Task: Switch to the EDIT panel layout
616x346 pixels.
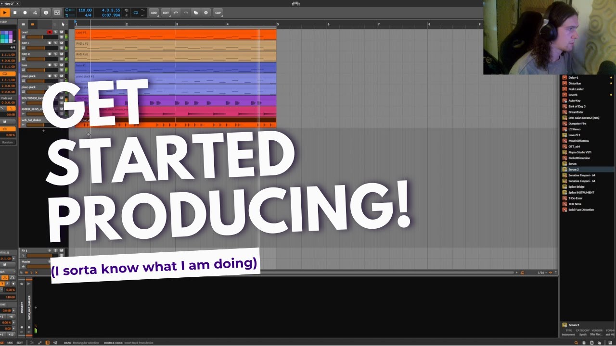Action: coord(20,343)
